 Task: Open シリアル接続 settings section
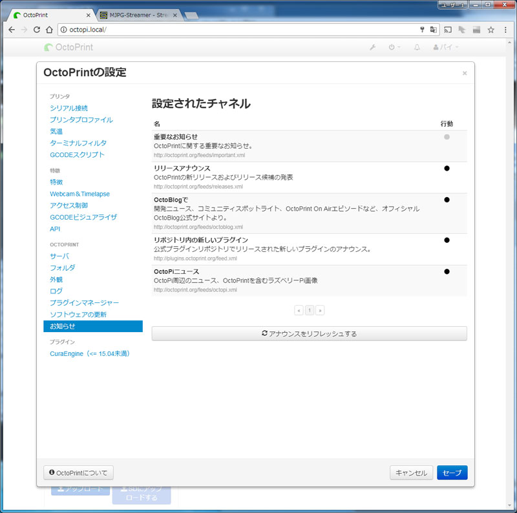(x=69, y=108)
